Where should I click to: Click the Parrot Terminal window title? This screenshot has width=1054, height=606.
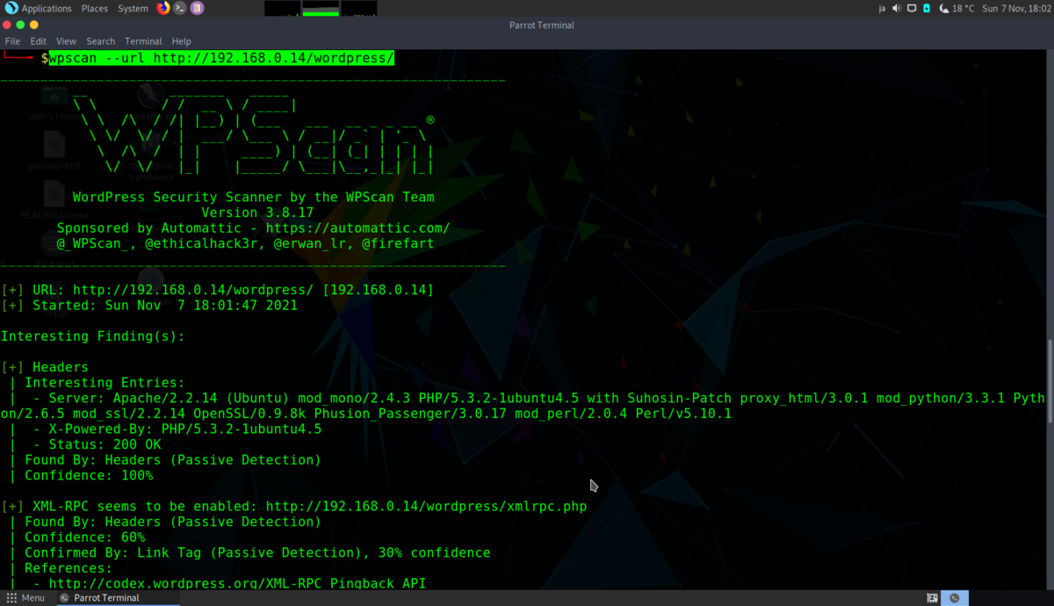pos(542,25)
